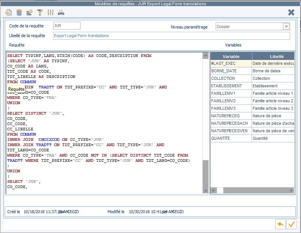The height and width of the screenshot is (233, 301).
Task: Click the SQL editor scroll up arrow
Action: tap(206, 56)
